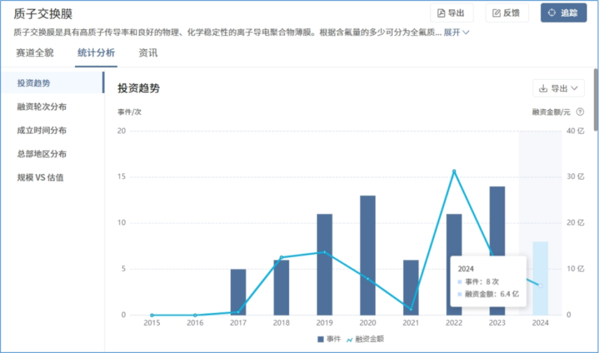Image resolution: width=599 pixels, height=353 pixels.
Task: Choose 总部地区分布 sidebar item
Action: (x=42, y=154)
